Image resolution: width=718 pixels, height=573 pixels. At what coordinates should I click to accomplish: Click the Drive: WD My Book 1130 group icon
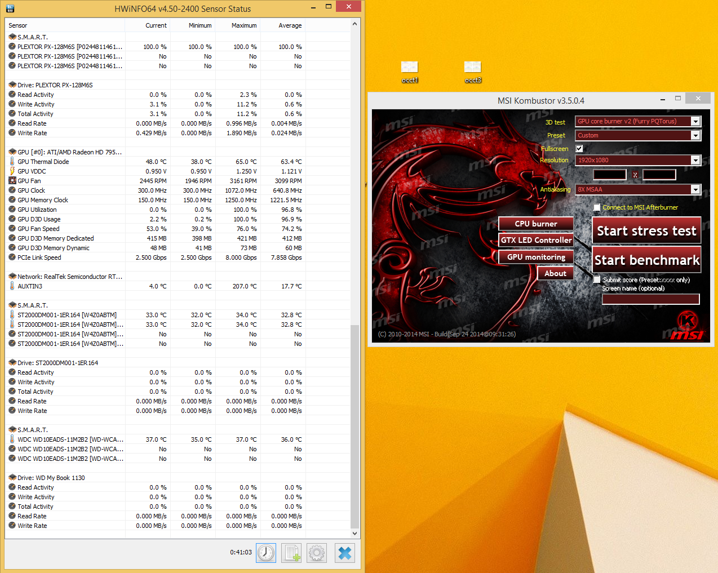[12, 478]
